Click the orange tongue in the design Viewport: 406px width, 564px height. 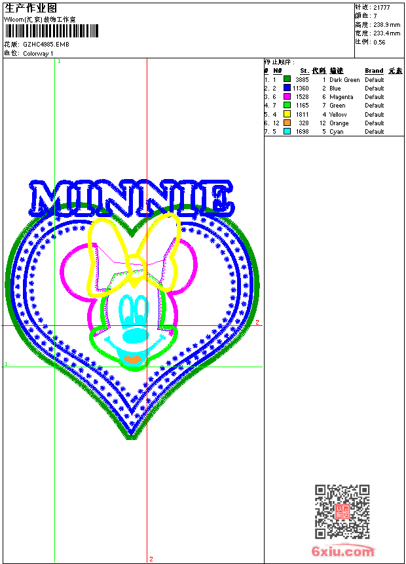[x=133, y=359]
